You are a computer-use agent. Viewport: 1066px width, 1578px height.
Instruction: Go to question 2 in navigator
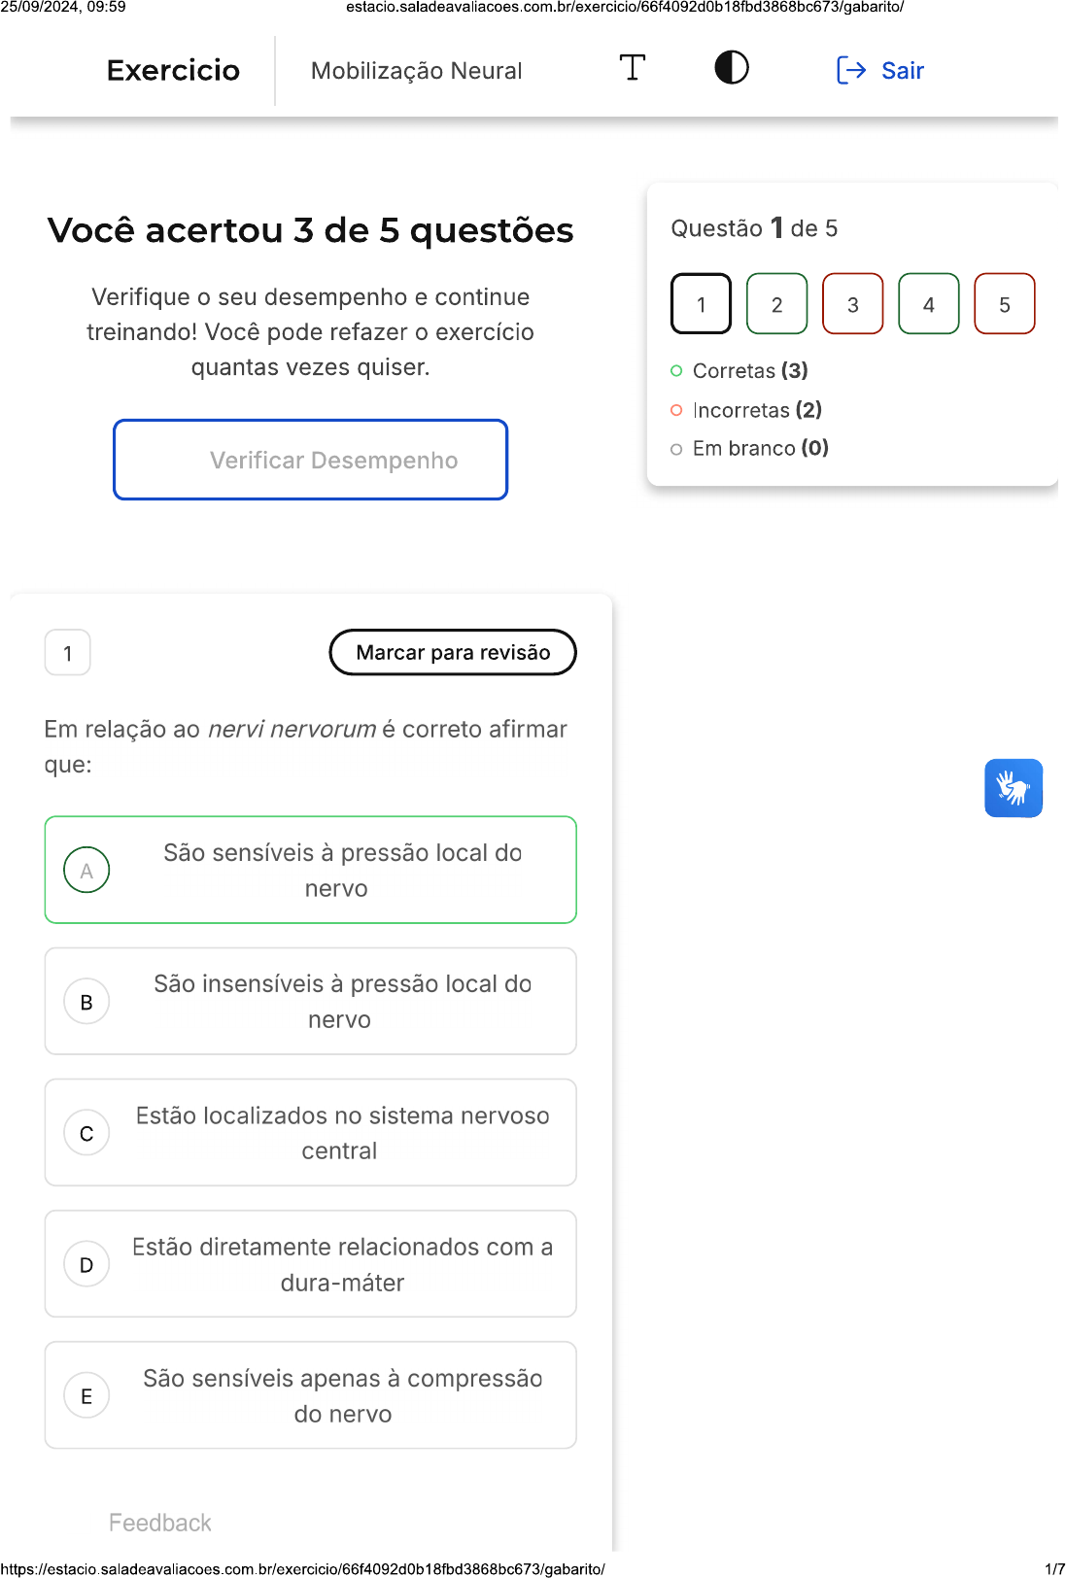coord(776,304)
